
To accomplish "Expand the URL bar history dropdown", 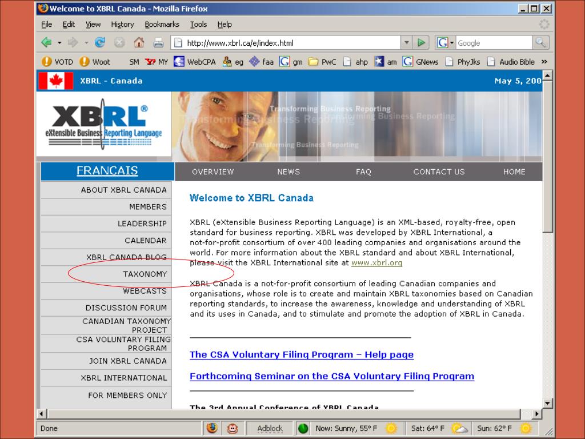I will (406, 42).
